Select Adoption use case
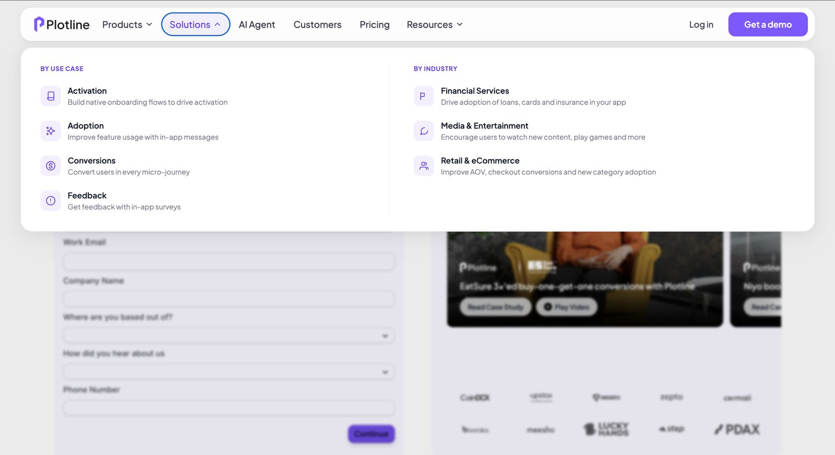The image size is (835, 455). (x=86, y=126)
